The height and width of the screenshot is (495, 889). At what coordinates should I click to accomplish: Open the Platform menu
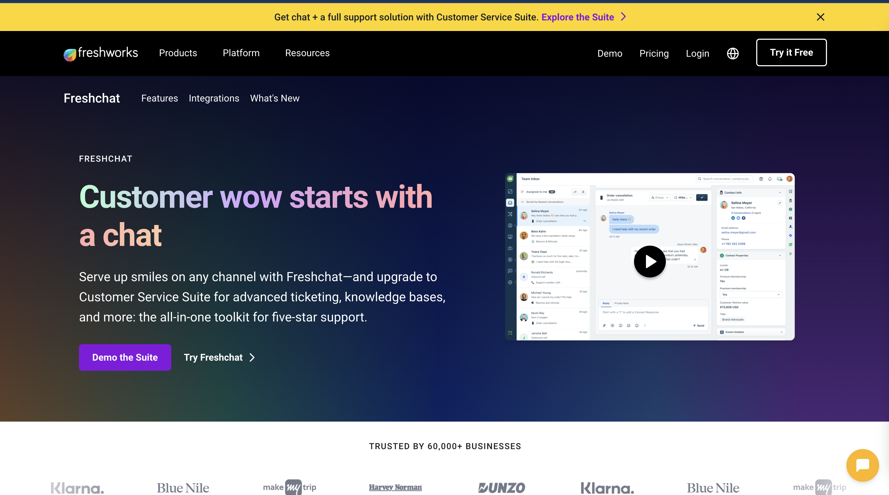click(241, 53)
